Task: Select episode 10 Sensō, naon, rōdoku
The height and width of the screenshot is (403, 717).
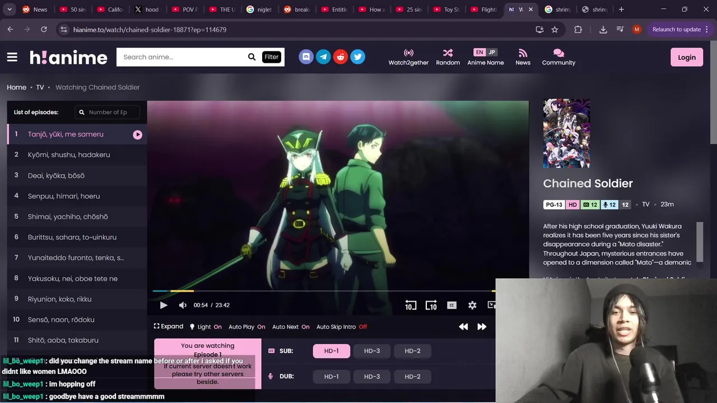Action: (x=77, y=320)
